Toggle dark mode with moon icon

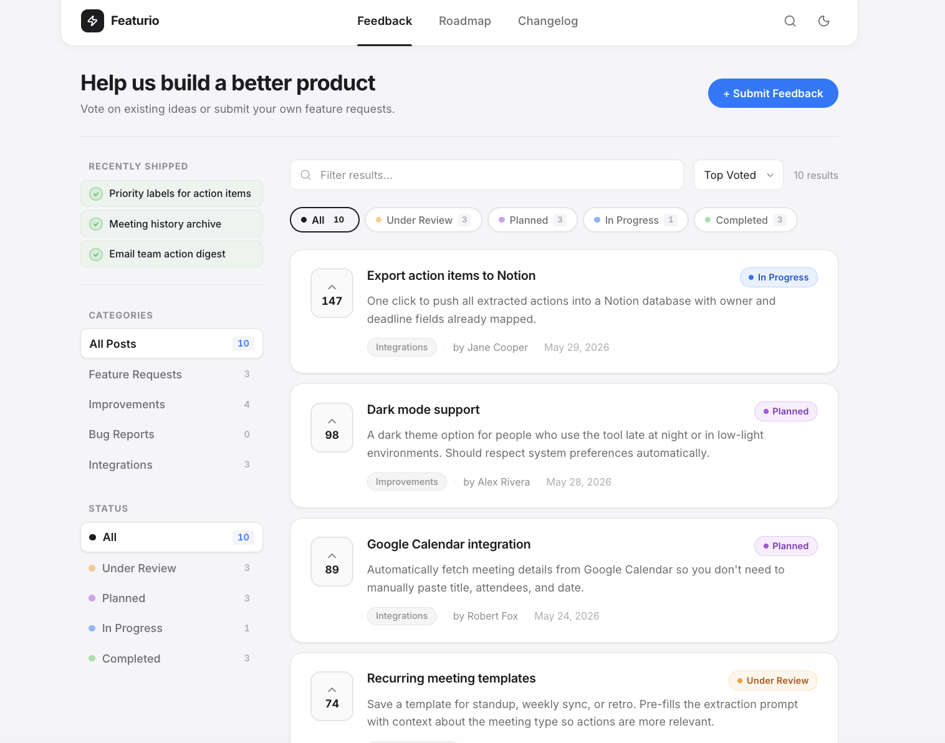tap(823, 21)
